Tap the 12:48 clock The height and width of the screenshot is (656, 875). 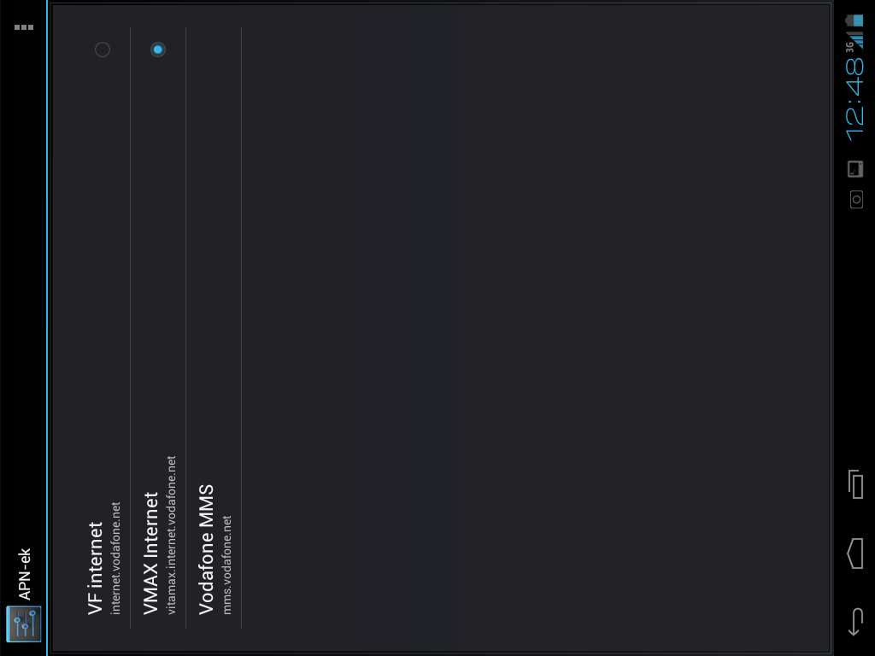tap(854, 99)
